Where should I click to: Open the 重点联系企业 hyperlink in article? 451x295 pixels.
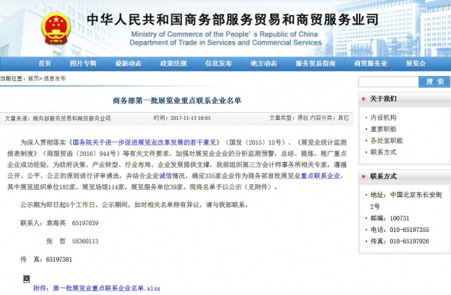(x=320, y=176)
